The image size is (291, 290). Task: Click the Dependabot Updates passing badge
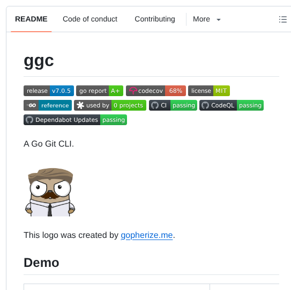click(x=75, y=120)
